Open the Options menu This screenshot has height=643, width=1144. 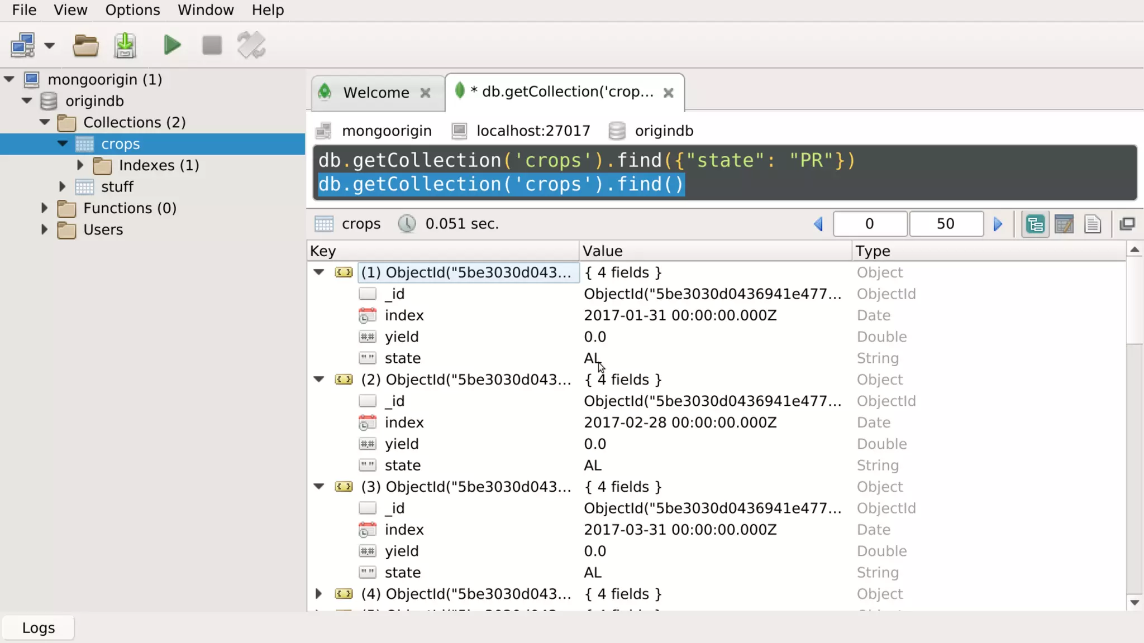point(132,10)
